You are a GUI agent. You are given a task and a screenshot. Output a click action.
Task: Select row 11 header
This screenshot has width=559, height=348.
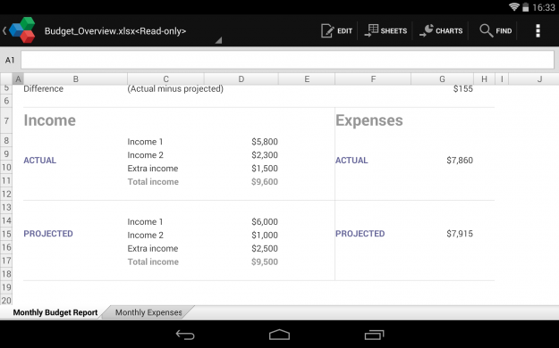pos(6,181)
